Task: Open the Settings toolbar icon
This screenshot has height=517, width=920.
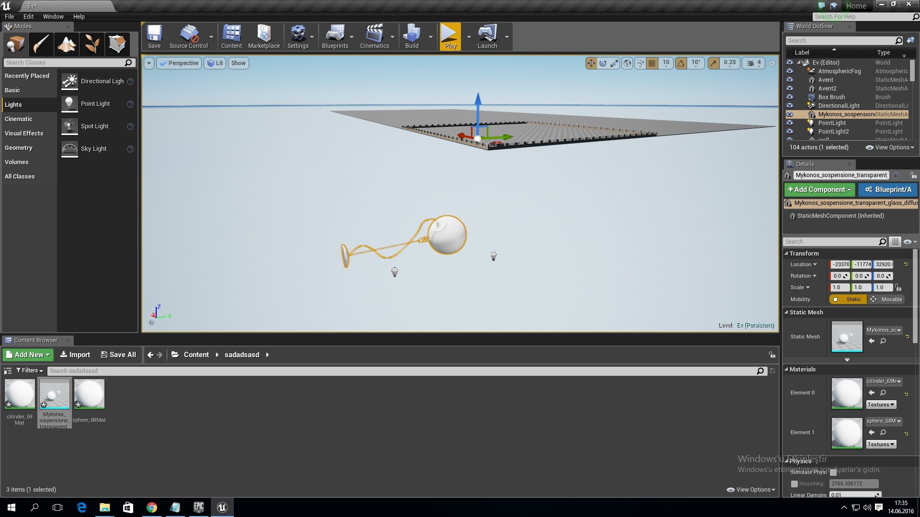Action: click(298, 37)
